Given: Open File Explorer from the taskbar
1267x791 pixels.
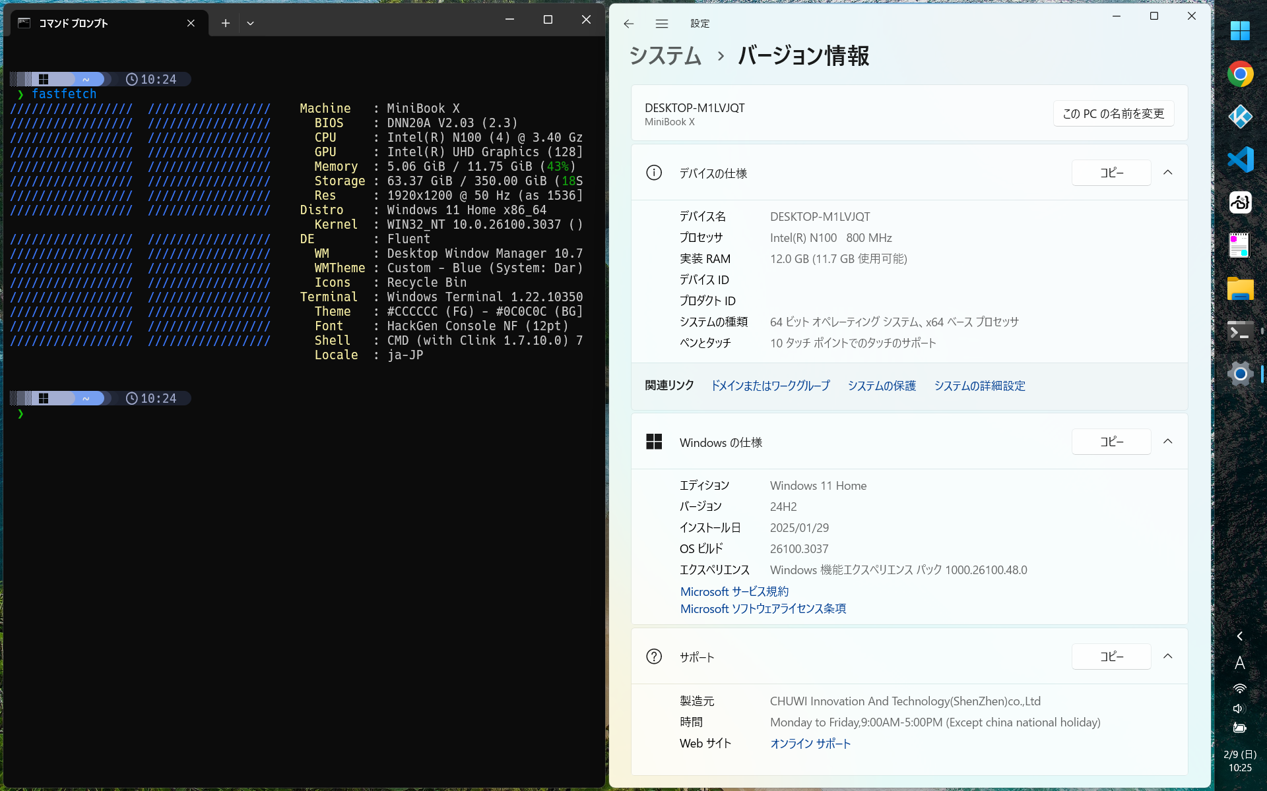Looking at the screenshot, I should 1240,289.
